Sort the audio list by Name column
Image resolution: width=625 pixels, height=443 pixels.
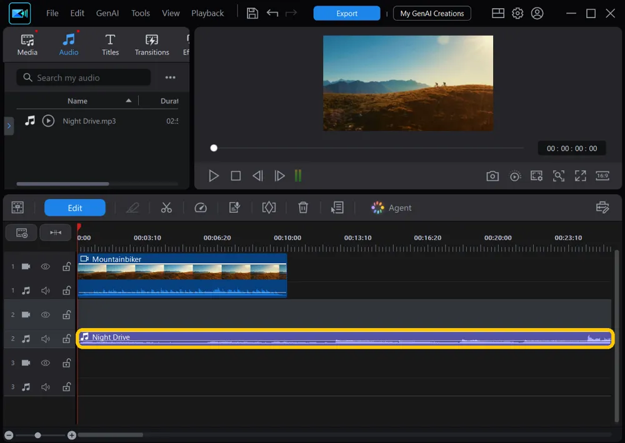[77, 100]
